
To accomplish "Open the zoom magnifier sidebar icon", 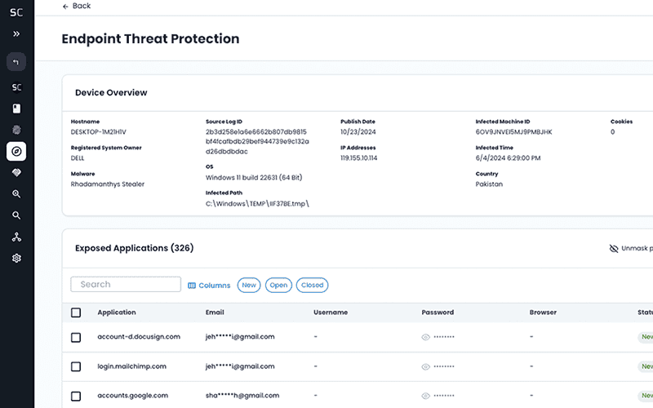I will coord(16,194).
